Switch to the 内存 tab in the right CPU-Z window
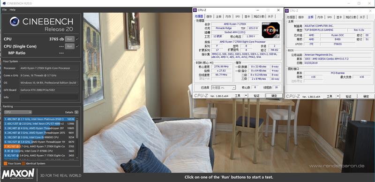The height and width of the screenshot is (182, 375). coord(320,17)
